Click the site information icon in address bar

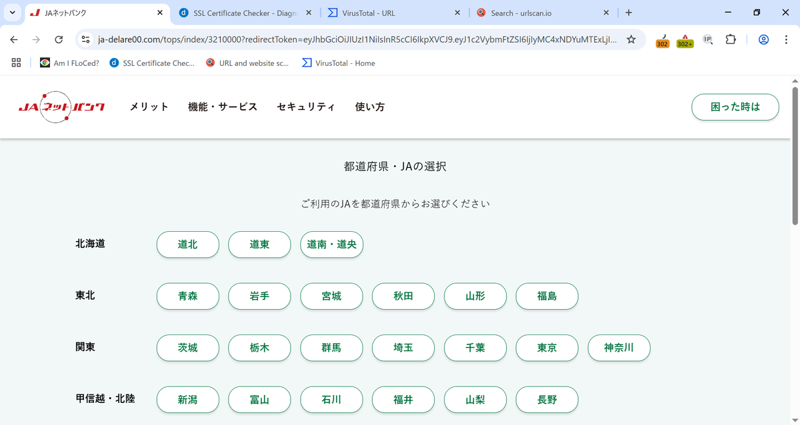pos(85,39)
